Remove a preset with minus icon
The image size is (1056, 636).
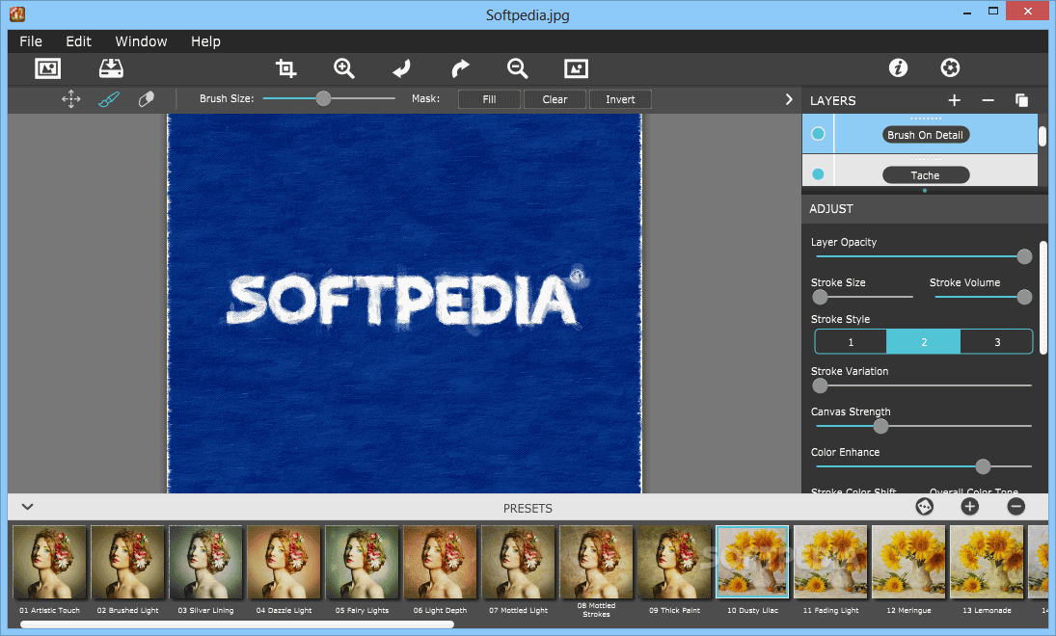pos(1015,506)
